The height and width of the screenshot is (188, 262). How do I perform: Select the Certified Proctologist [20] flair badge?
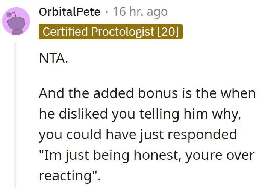coord(111,32)
